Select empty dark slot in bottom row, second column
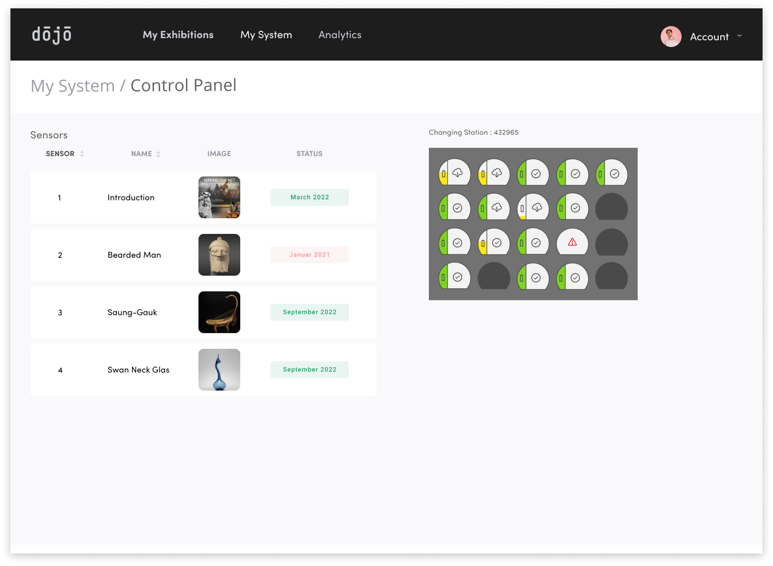This screenshot has height=566, width=773. click(x=494, y=276)
